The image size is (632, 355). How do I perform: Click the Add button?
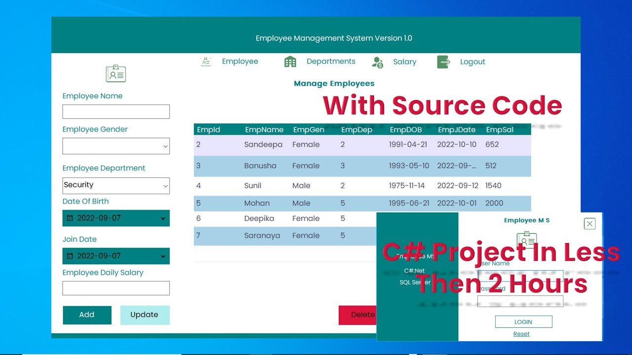pyautogui.click(x=87, y=315)
